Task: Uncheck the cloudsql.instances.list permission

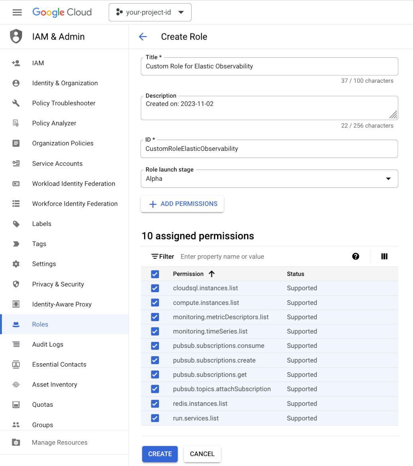Action: click(155, 288)
